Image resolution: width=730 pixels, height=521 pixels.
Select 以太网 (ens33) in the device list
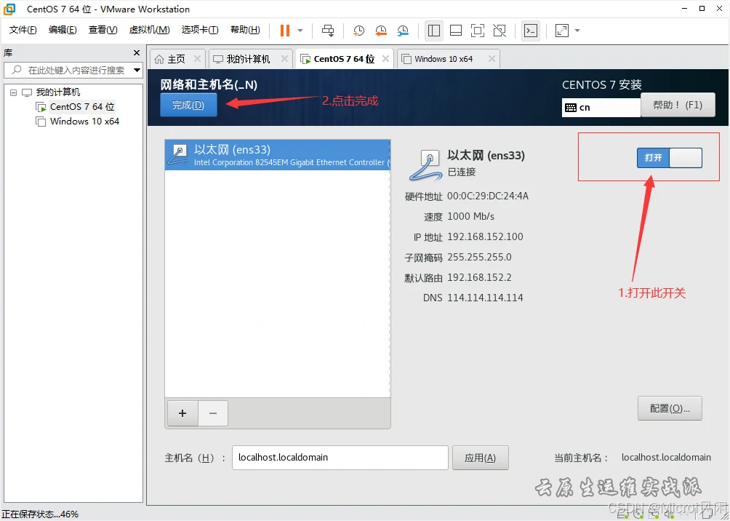[278, 155]
